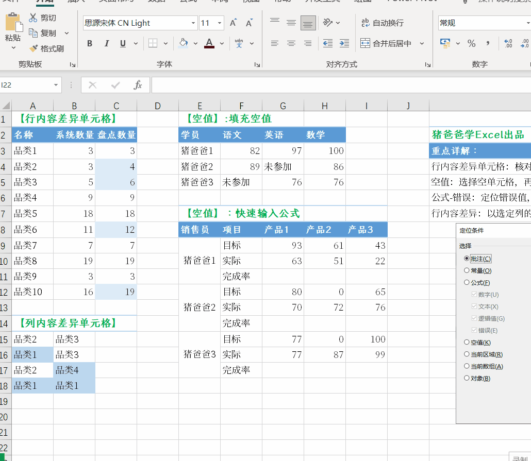Viewport: 531px width, 461px height.
Task: Expand the Copy options arrow
Action: pos(67,33)
